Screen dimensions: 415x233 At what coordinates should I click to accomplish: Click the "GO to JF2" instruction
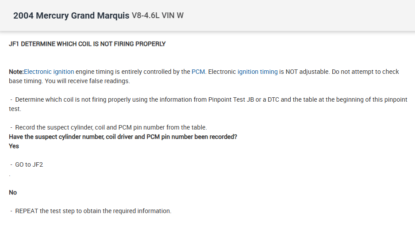[x=29, y=164]
